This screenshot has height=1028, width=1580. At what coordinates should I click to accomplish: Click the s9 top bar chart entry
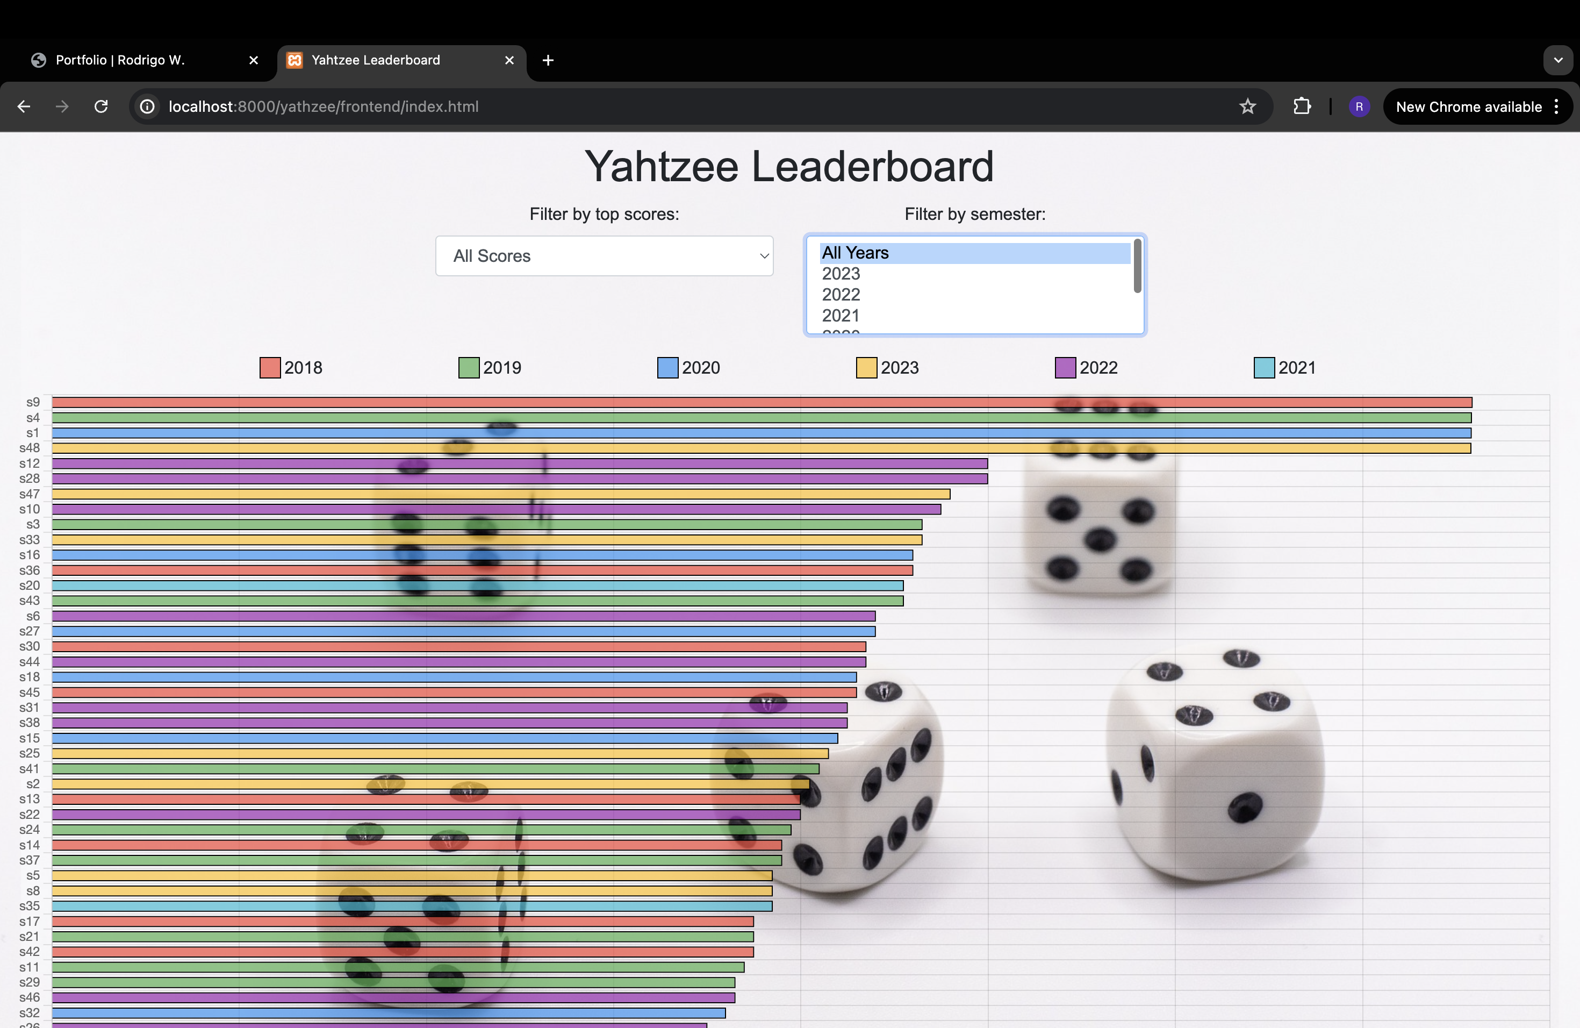coord(760,401)
